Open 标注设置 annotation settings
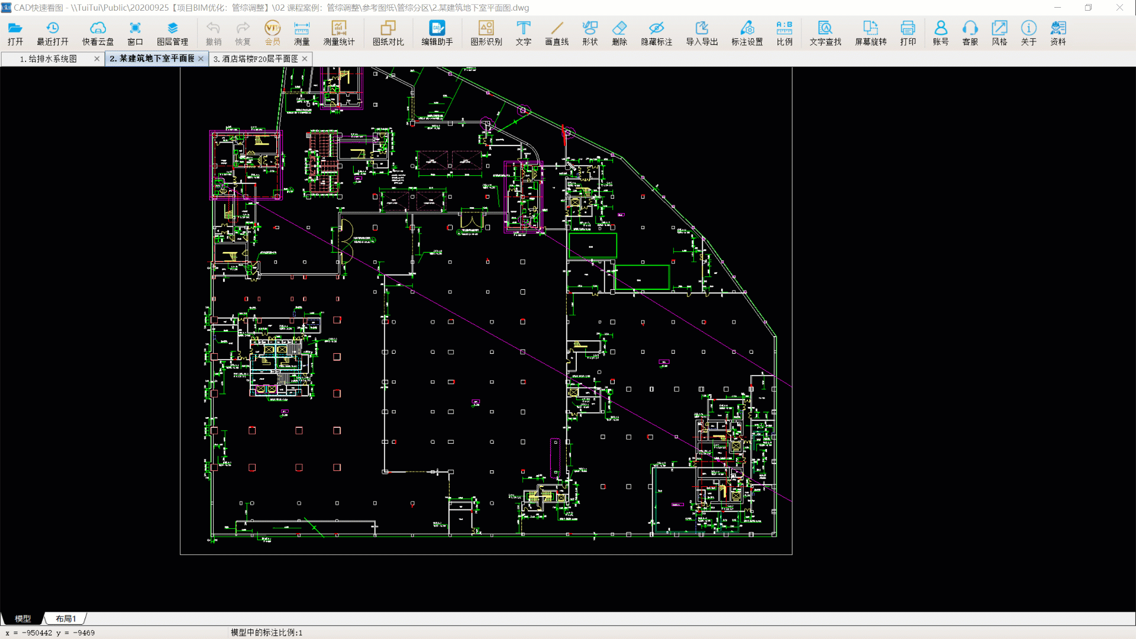This screenshot has height=639, width=1136. 747,33
